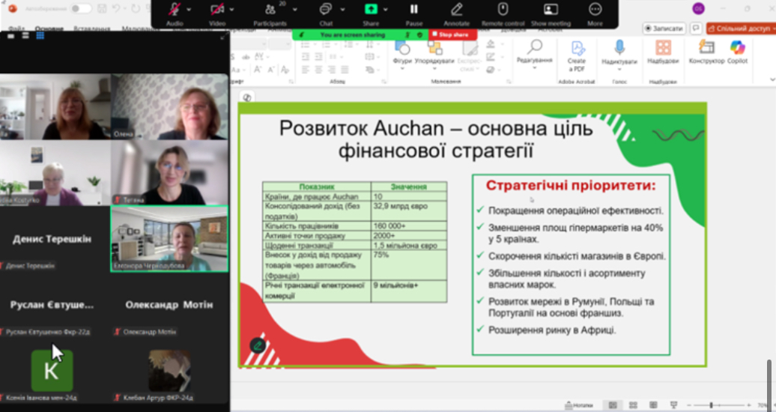
Task: Expand the Audio options arrow
Action: point(189,10)
